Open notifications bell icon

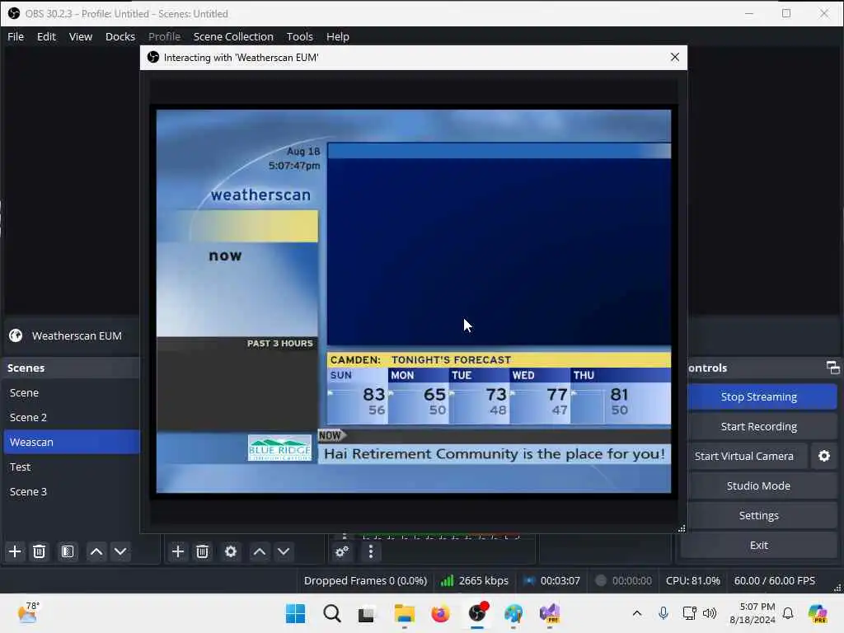pos(788,613)
